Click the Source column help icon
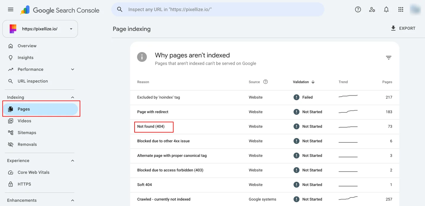The height and width of the screenshot is (206, 425). click(x=265, y=82)
